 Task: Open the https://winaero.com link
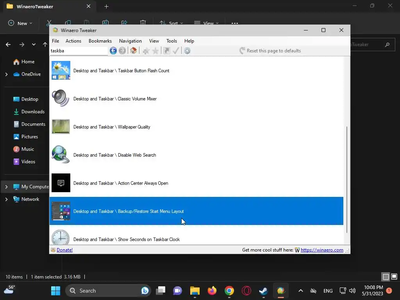322,250
